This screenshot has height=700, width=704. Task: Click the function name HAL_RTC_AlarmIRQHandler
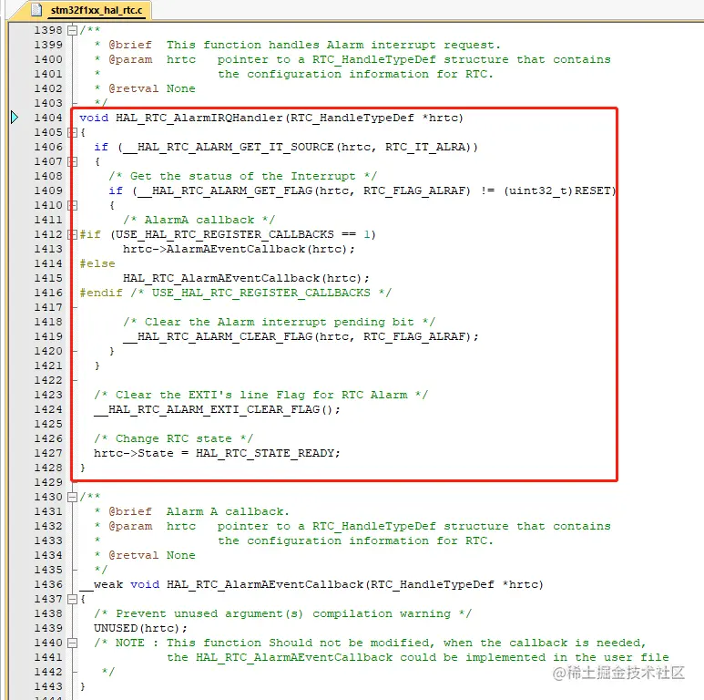point(199,118)
